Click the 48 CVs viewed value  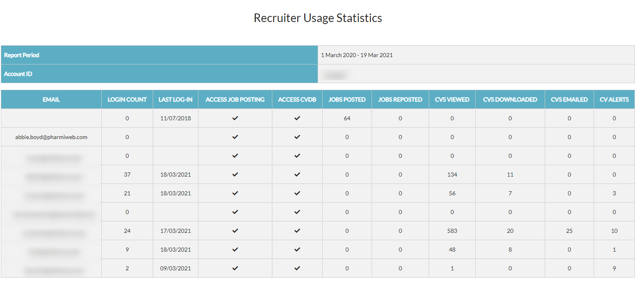[452, 250]
